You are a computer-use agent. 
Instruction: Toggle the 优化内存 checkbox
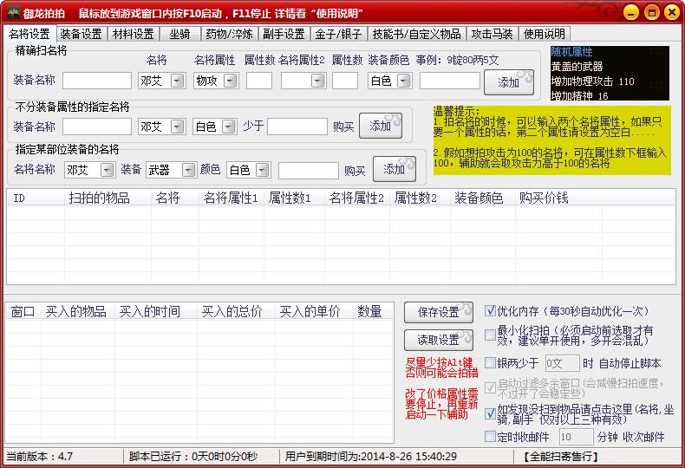[490, 311]
